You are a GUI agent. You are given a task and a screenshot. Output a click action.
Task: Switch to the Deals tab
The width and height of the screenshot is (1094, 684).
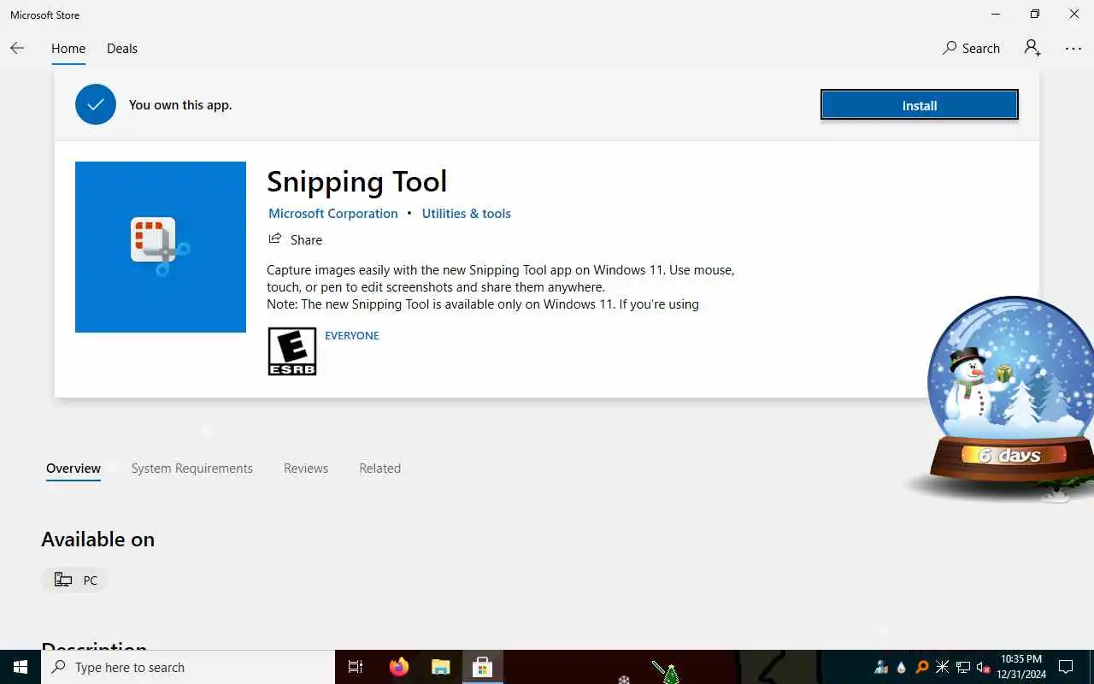[122, 49]
